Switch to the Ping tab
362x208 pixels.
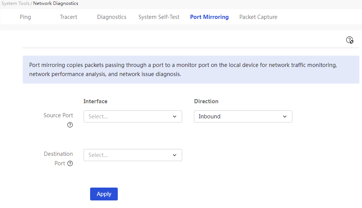(25, 17)
